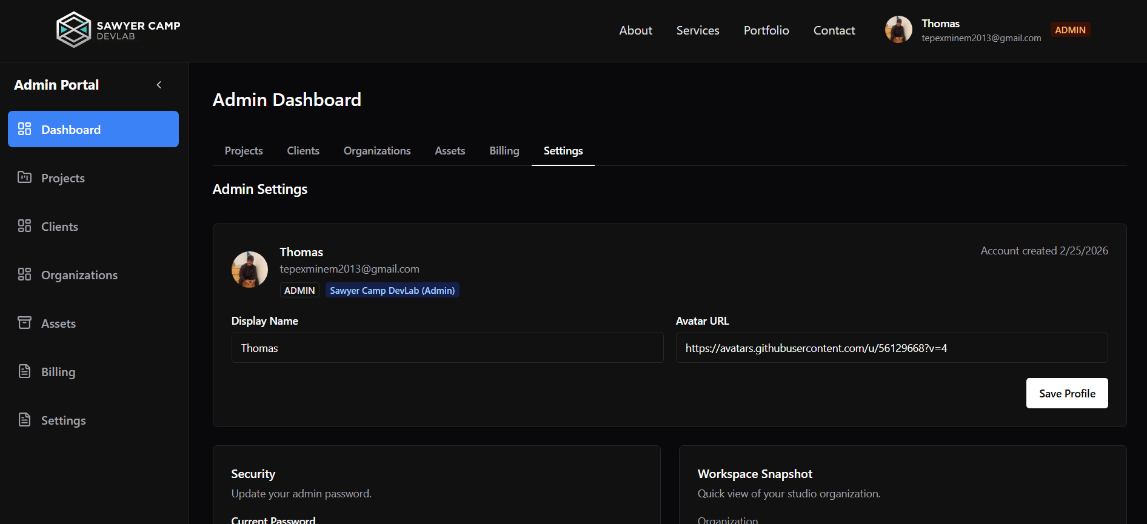Image resolution: width=1147 pixels, height=524 pixels.
Task: Open the user avatar in top header
Action: (898, 30)
